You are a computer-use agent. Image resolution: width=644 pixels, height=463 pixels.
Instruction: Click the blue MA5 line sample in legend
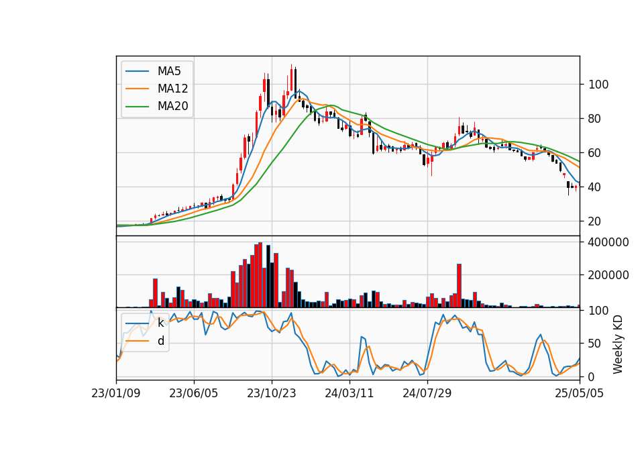(x=137, y=72)
